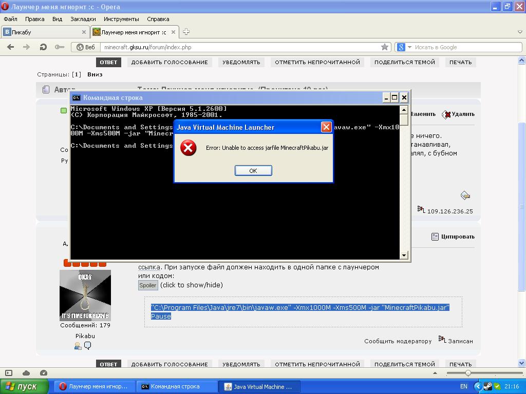
Task: Open the пуск Start menu
Action: (24, 387)
